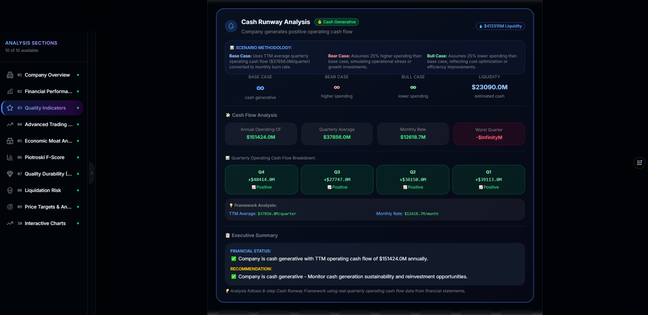Viewport: 648px width, 315px height.
Task: Open Company Overview section
Action: click(42, 75)
